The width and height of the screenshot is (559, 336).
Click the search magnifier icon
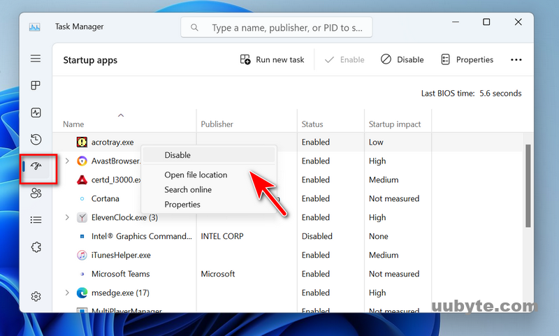(194, 27)
